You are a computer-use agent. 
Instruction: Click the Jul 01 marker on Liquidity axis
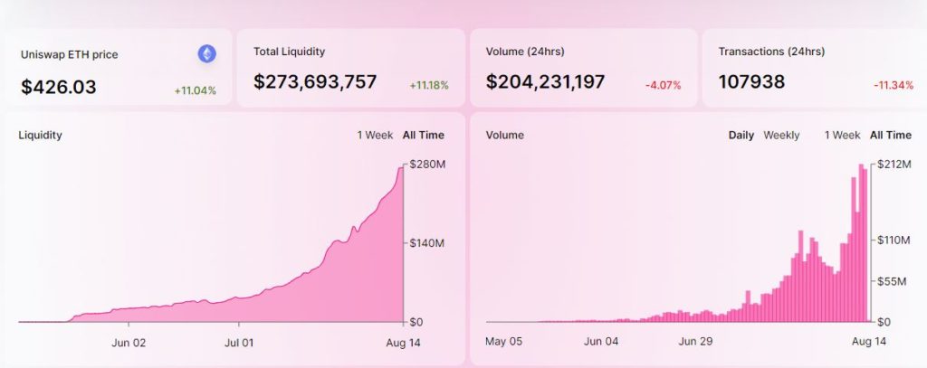(239, 342)
